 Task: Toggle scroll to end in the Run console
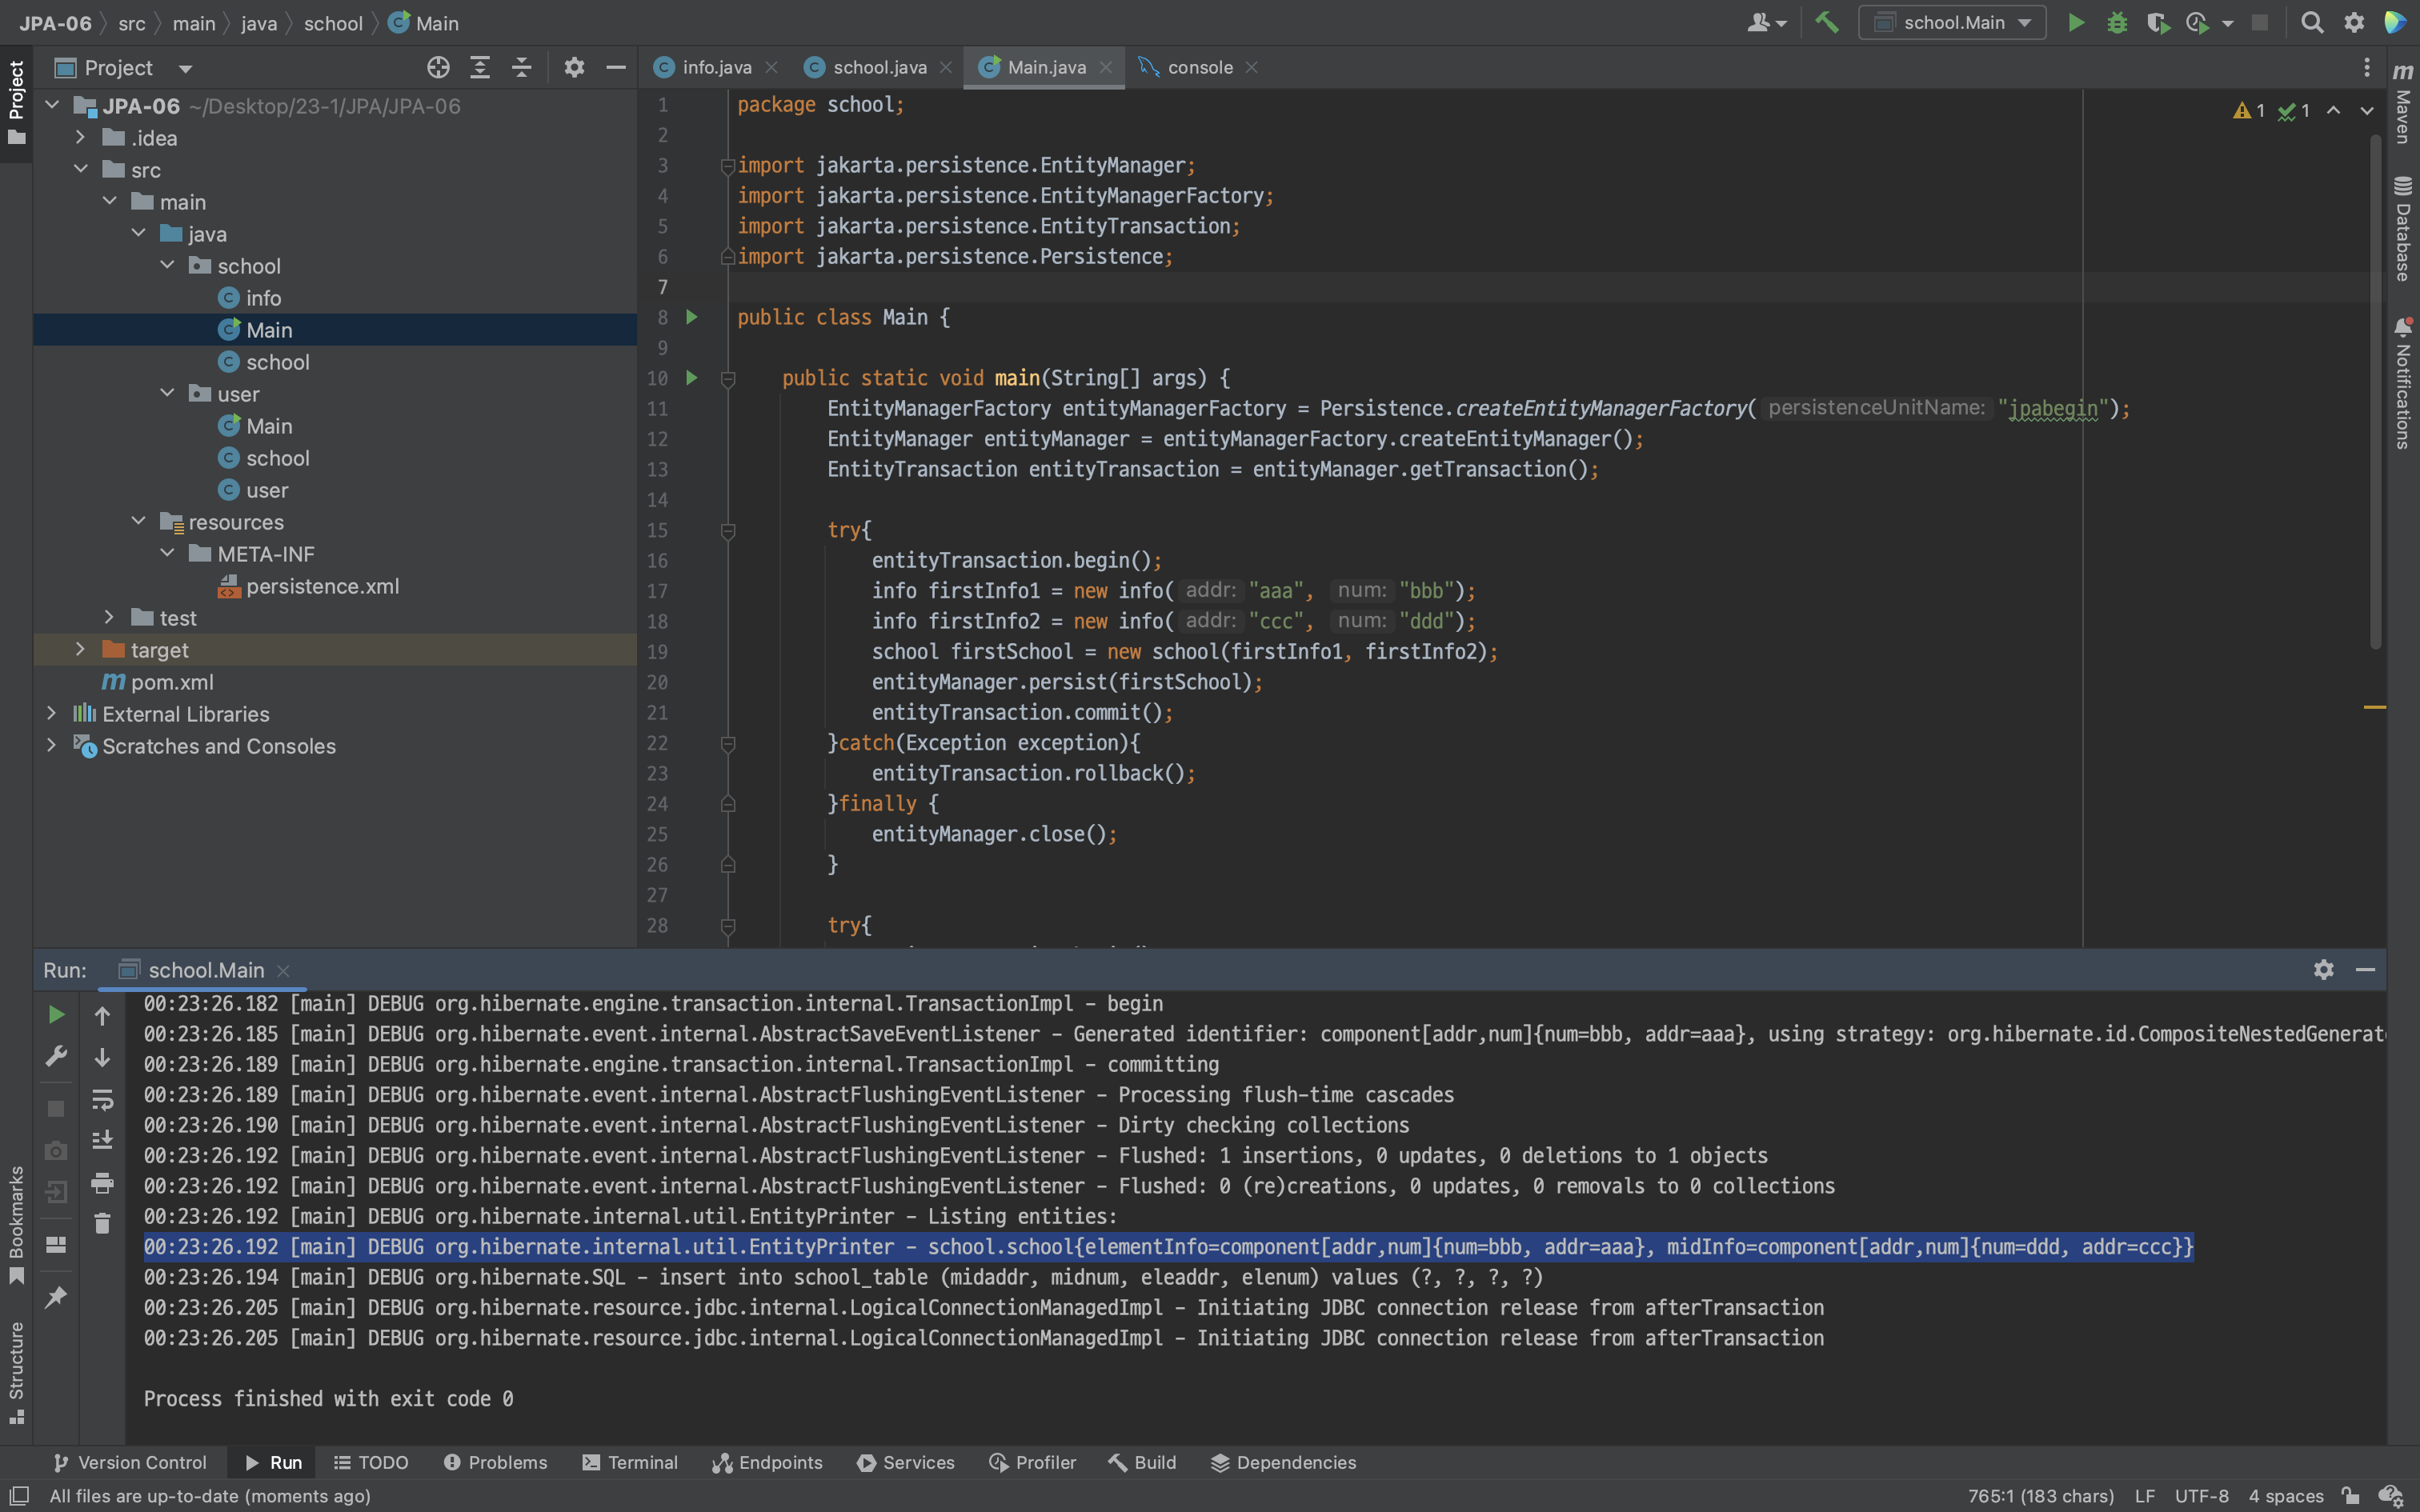(102, 1140)
